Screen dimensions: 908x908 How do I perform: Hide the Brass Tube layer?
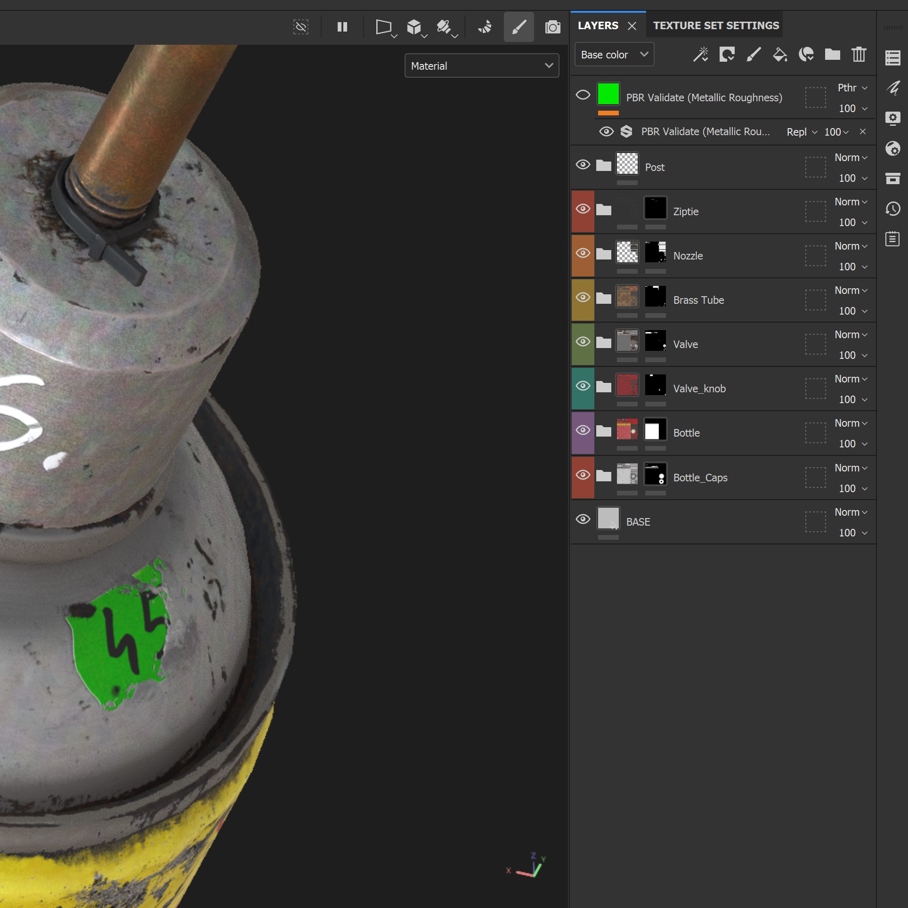pyautogui.click(x=583, y=297)
